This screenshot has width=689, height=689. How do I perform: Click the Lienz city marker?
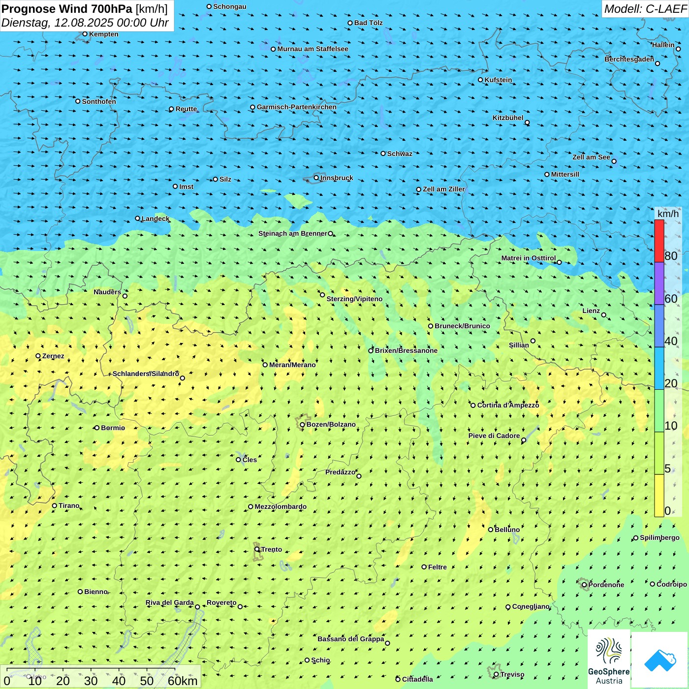tap(604, 315)
